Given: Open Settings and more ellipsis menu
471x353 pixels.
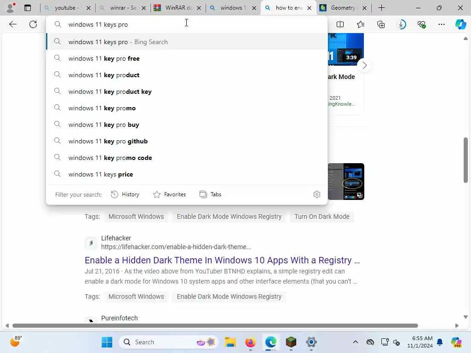Looking at the screenshot, I should coord(442,24).
